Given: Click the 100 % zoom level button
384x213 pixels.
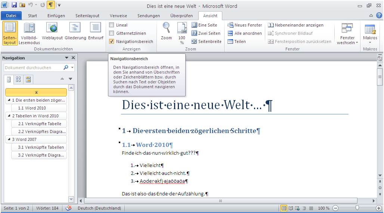Looking at the screenshot, I should [323, 208].
